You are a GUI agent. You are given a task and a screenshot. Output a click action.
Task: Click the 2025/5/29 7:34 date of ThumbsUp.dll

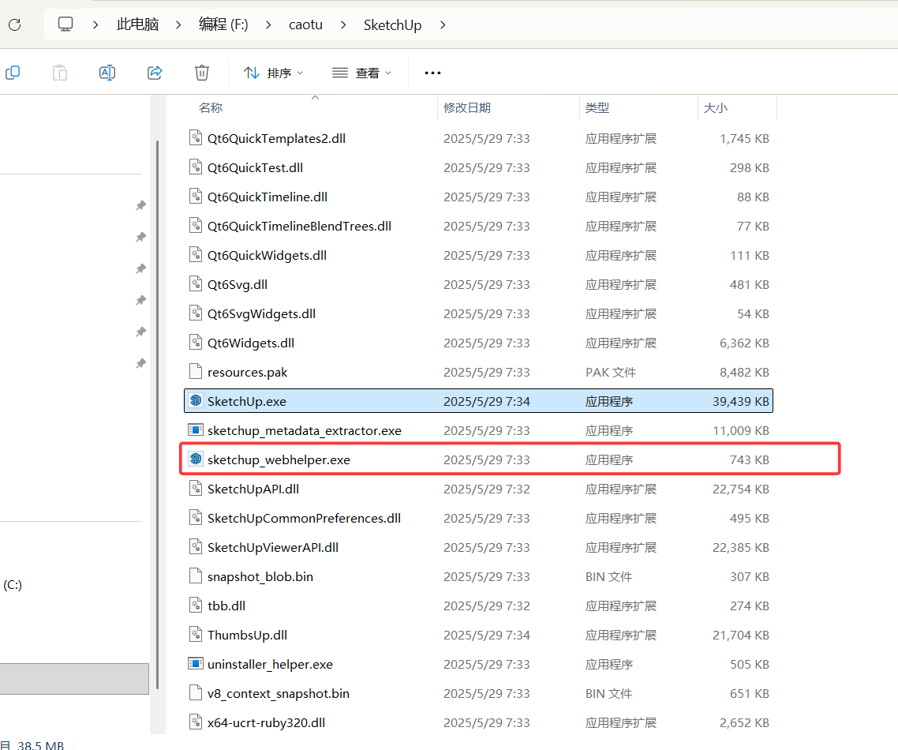pos(487,636)
